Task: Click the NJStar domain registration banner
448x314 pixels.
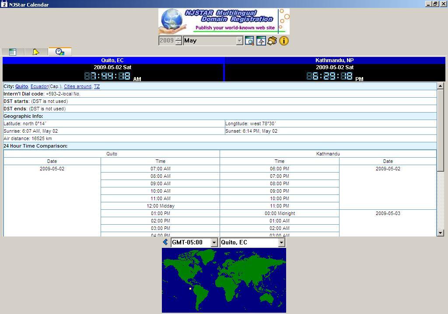Action: [224, 21]
